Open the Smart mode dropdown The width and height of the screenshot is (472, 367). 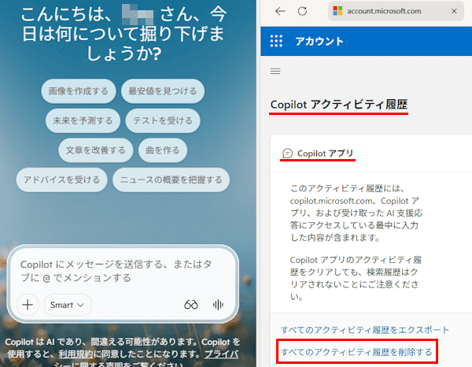click(68, 305)
